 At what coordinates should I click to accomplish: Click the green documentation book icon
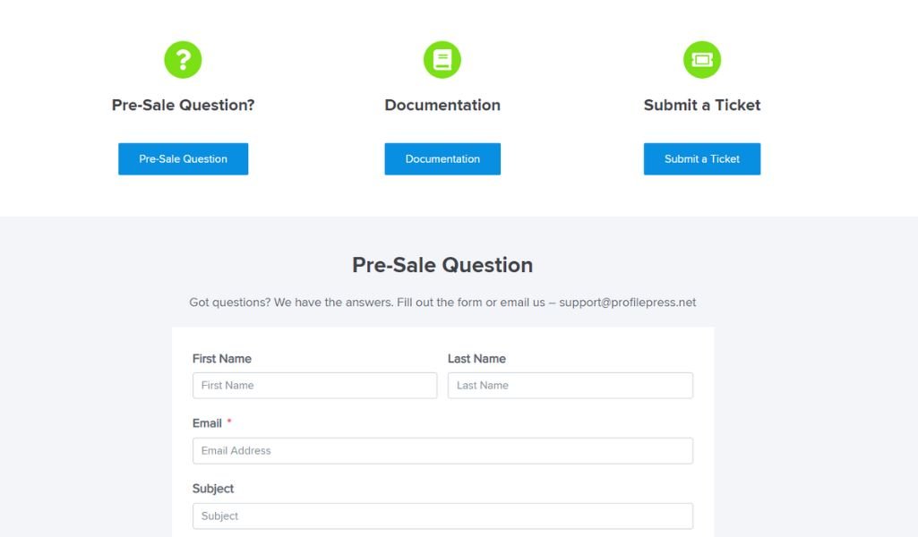click(442, 60)
